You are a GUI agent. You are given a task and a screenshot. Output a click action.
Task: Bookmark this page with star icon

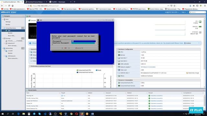tap(174, 6)
